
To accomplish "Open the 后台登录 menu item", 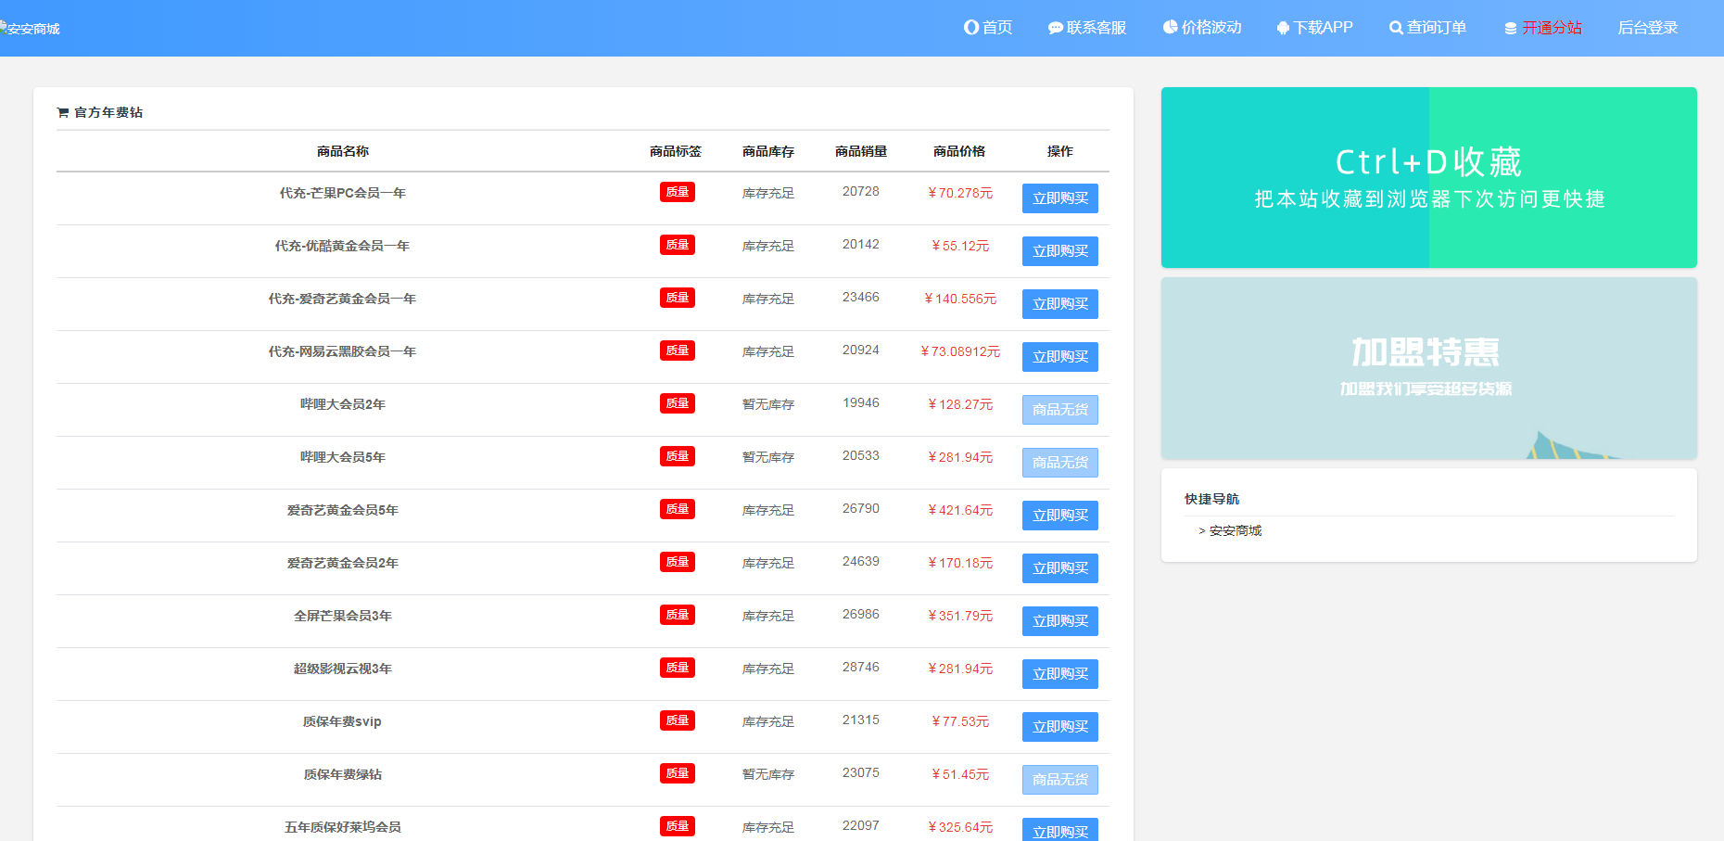I will click(1647, 28).
